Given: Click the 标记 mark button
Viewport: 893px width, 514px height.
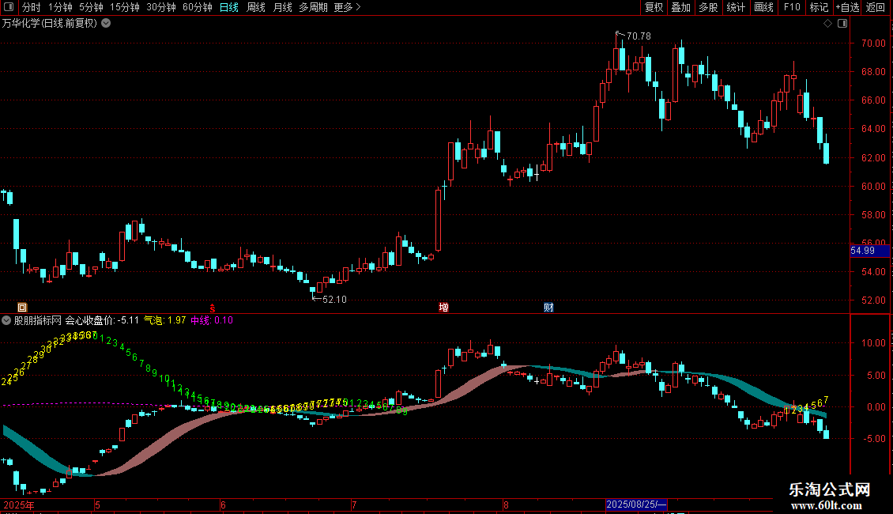Looking at the screenshot, I should (819, 7).
